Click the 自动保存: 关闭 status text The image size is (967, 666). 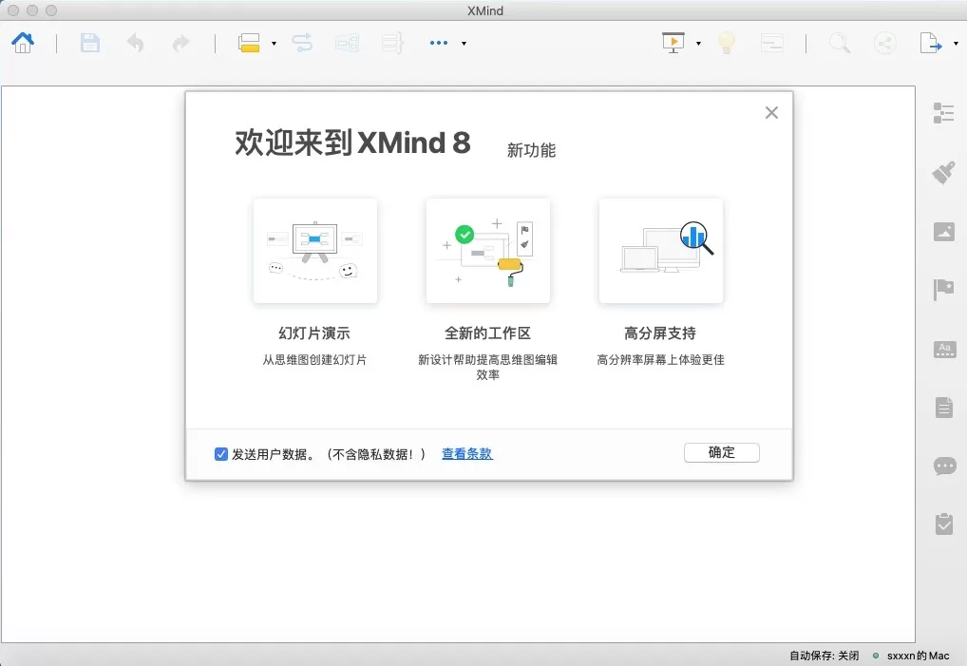pos(824,656)
